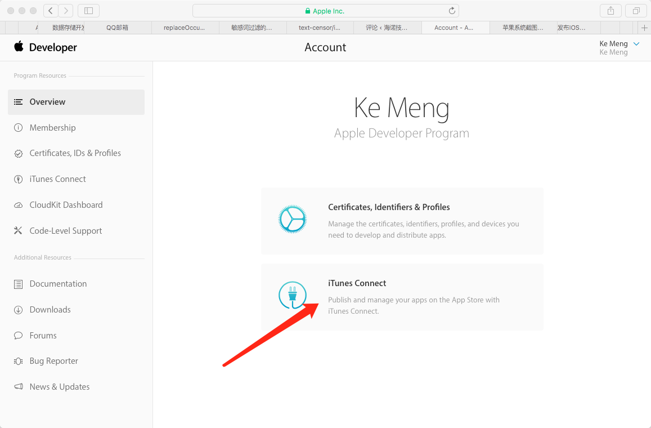Toggle the Safari sidebar button
Viewport: 651px width, 428px height.
pos(88,11)
